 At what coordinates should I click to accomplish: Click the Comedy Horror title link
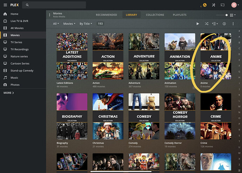point(173,143)
